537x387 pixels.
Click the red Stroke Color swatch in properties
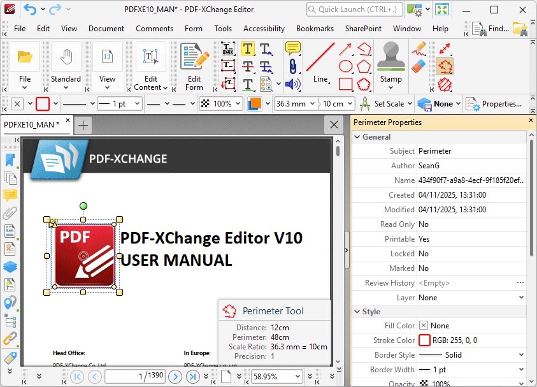point(424,340)
